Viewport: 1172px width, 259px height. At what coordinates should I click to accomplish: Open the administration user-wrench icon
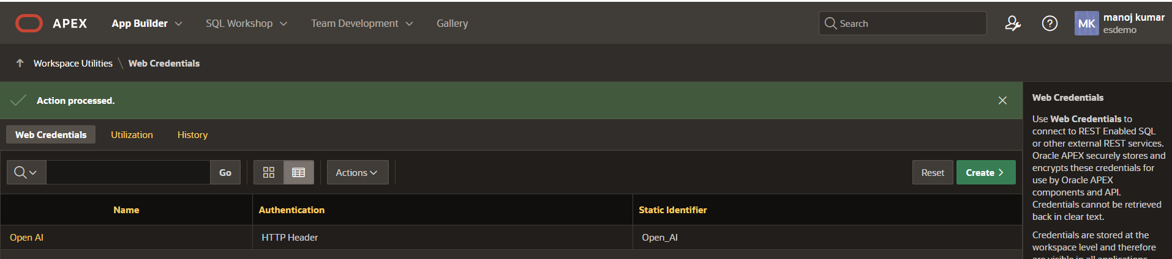1013,23
